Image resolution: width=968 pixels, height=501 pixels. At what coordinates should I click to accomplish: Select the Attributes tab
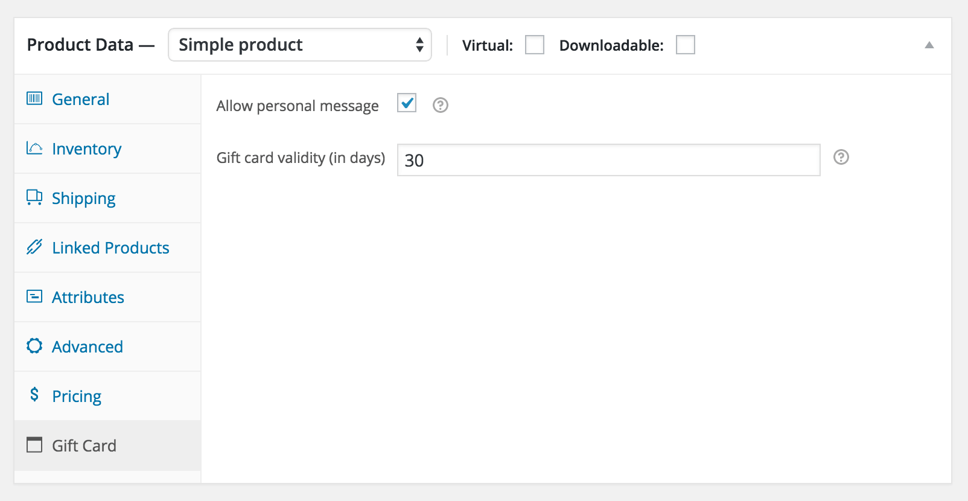click(x=107, y=297)
